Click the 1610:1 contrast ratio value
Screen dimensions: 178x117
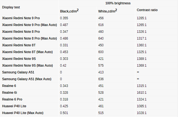[x=141, y=93]
